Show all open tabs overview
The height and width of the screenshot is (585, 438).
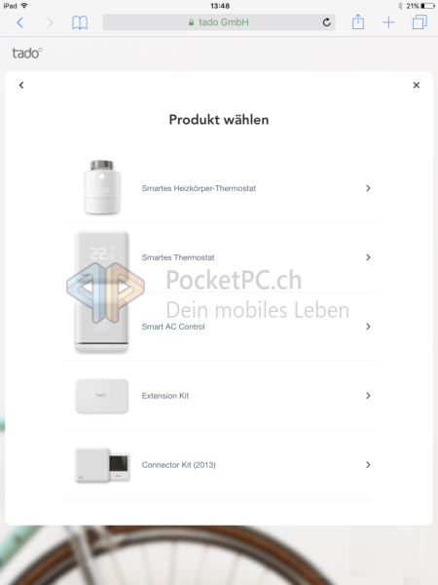coord(420,22)
